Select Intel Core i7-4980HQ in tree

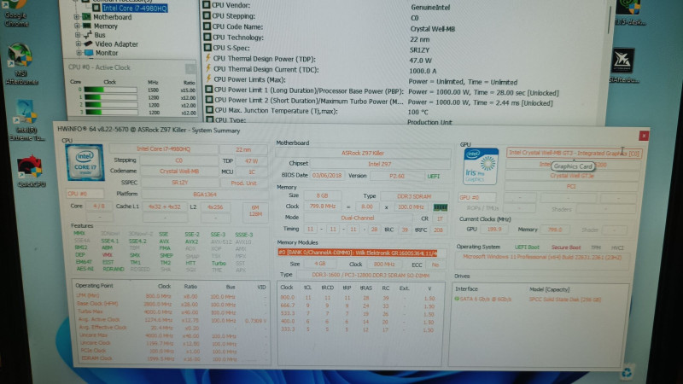coord(135,8)
